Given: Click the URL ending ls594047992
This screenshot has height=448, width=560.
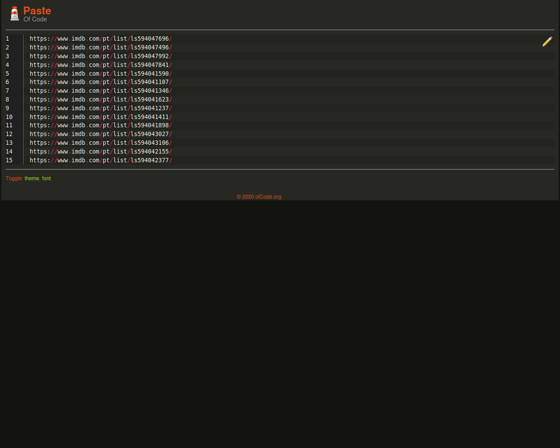Looking at the screenshot, I should pos(101,56).
